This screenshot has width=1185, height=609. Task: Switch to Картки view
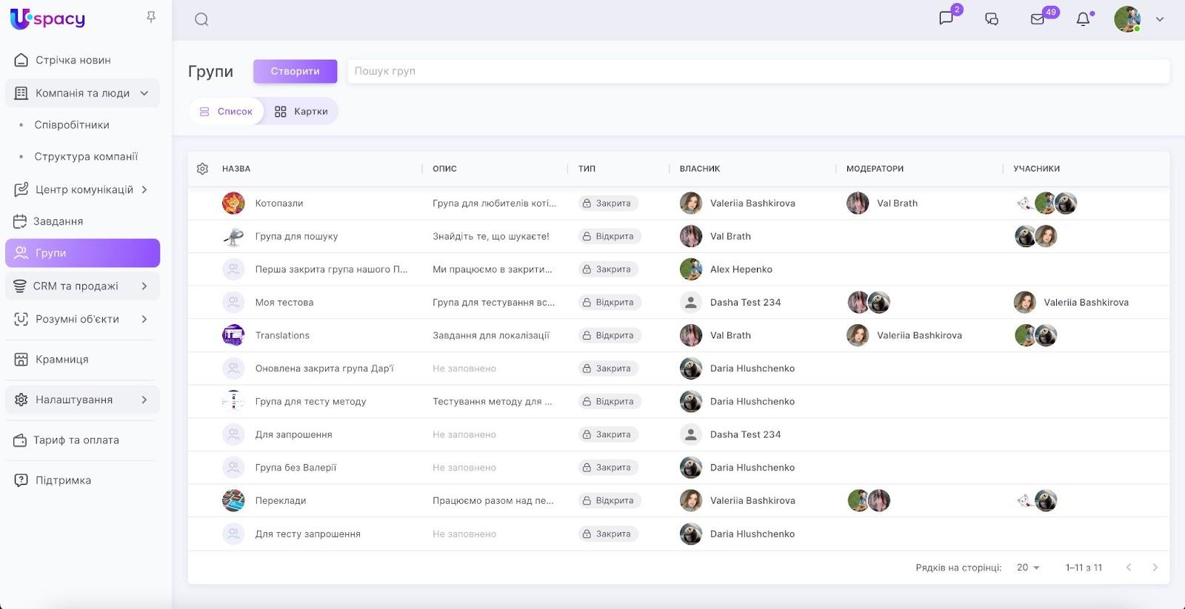[x=301, y=111]
